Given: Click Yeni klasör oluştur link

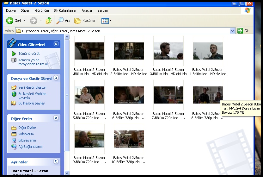Looking at the screenshot, I should click(x=32, y=87).
